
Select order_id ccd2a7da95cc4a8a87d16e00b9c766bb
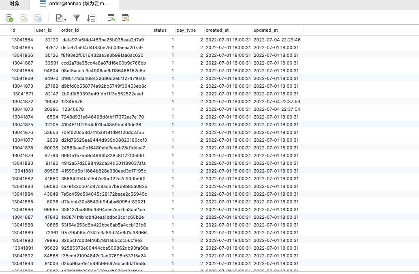tap(104, 63)
